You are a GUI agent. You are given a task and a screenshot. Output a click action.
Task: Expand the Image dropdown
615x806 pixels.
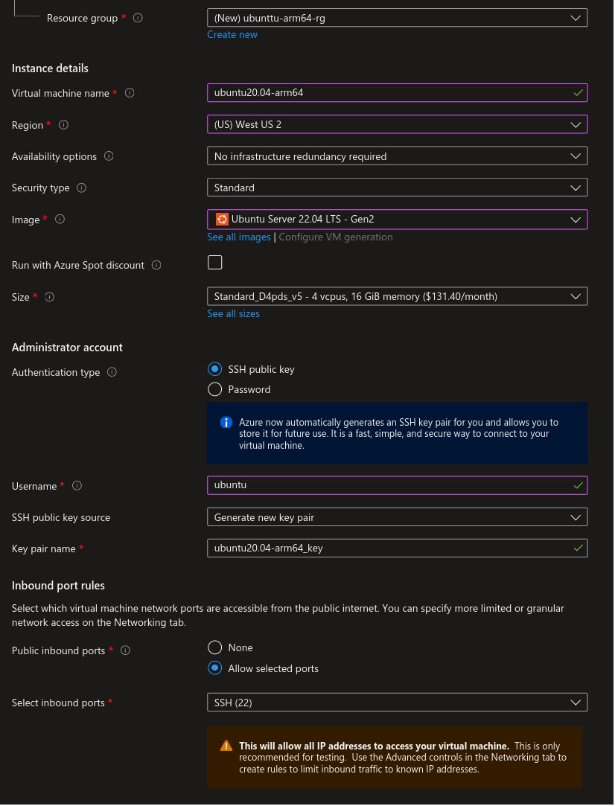tap(397, 220)
